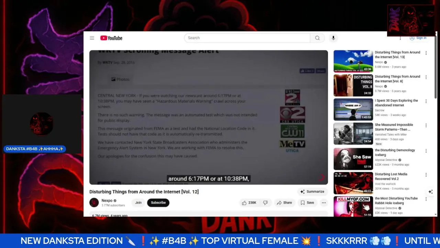Open the settings three-dot menu near Sign in

coord(400,38)
